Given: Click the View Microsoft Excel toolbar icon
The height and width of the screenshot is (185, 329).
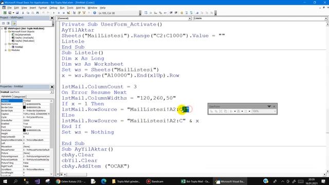Looking at the screenshot, I should click(5, 13).
